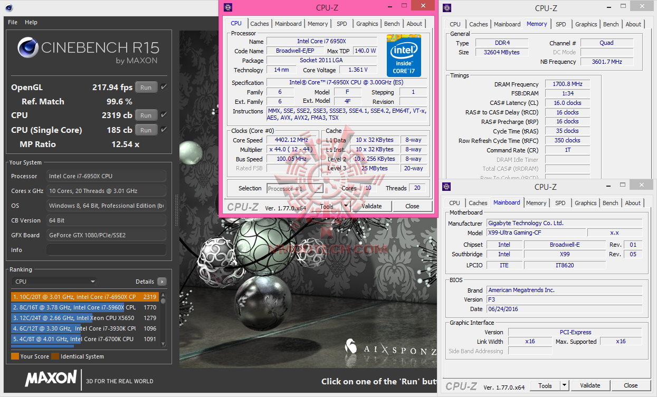Select the Memory tab in Mainboard CPU-Z window

536,203
